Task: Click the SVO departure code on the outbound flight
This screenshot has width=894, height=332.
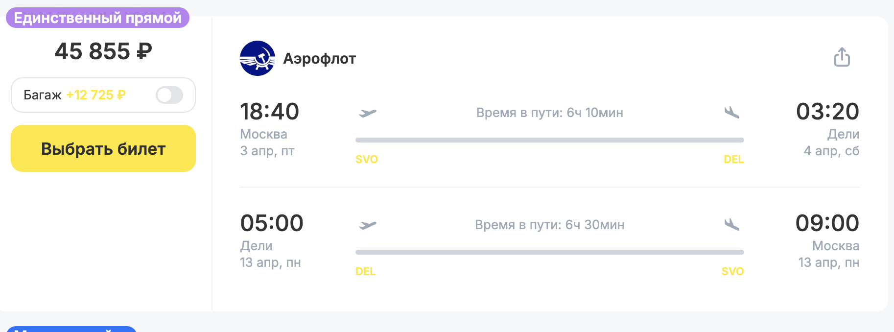Action: tap(367, 159)
